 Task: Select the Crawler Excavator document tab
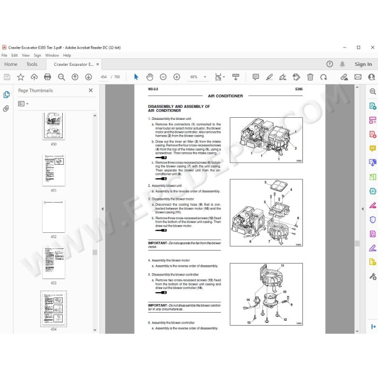(73, 64)
